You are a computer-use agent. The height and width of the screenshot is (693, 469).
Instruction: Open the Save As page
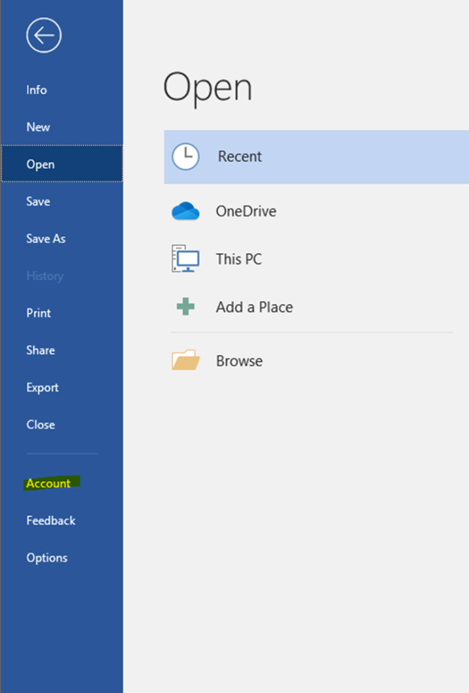click(x=46, y=239)
